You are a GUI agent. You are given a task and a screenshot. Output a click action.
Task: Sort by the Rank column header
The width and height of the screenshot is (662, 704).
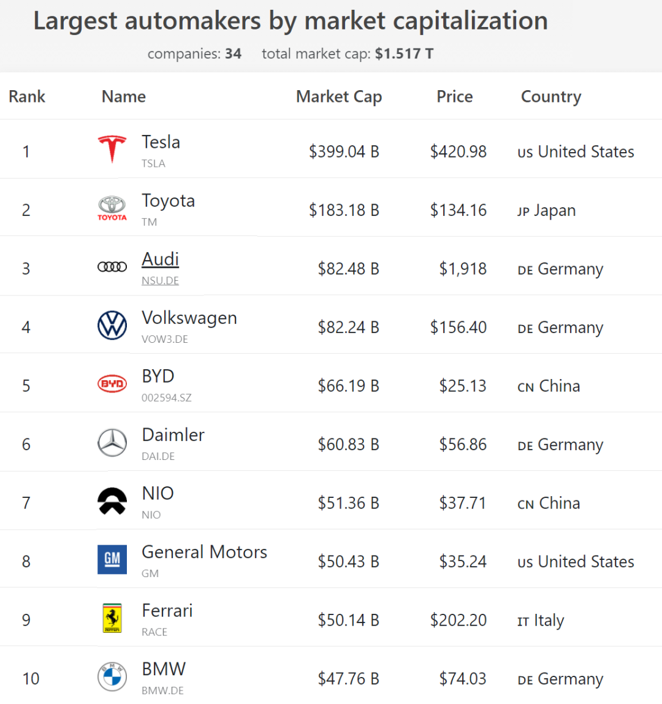[x=27, y=97]
